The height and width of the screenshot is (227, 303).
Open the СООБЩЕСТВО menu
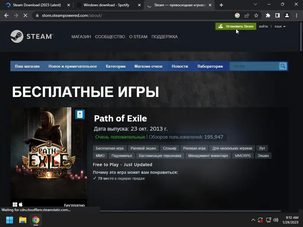(x=110, y=37)
